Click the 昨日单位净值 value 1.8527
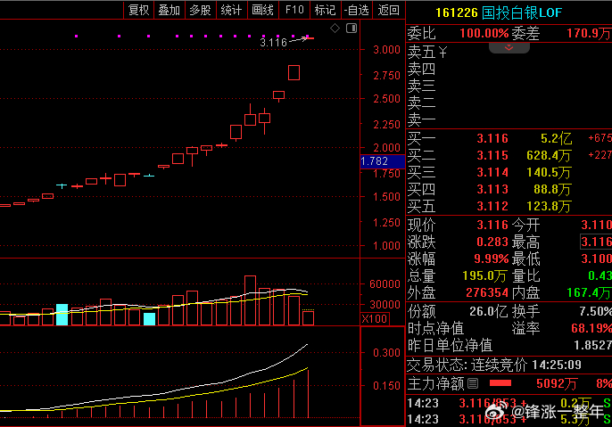This screenshot has width=612, height=427. [x=593, y=345]
